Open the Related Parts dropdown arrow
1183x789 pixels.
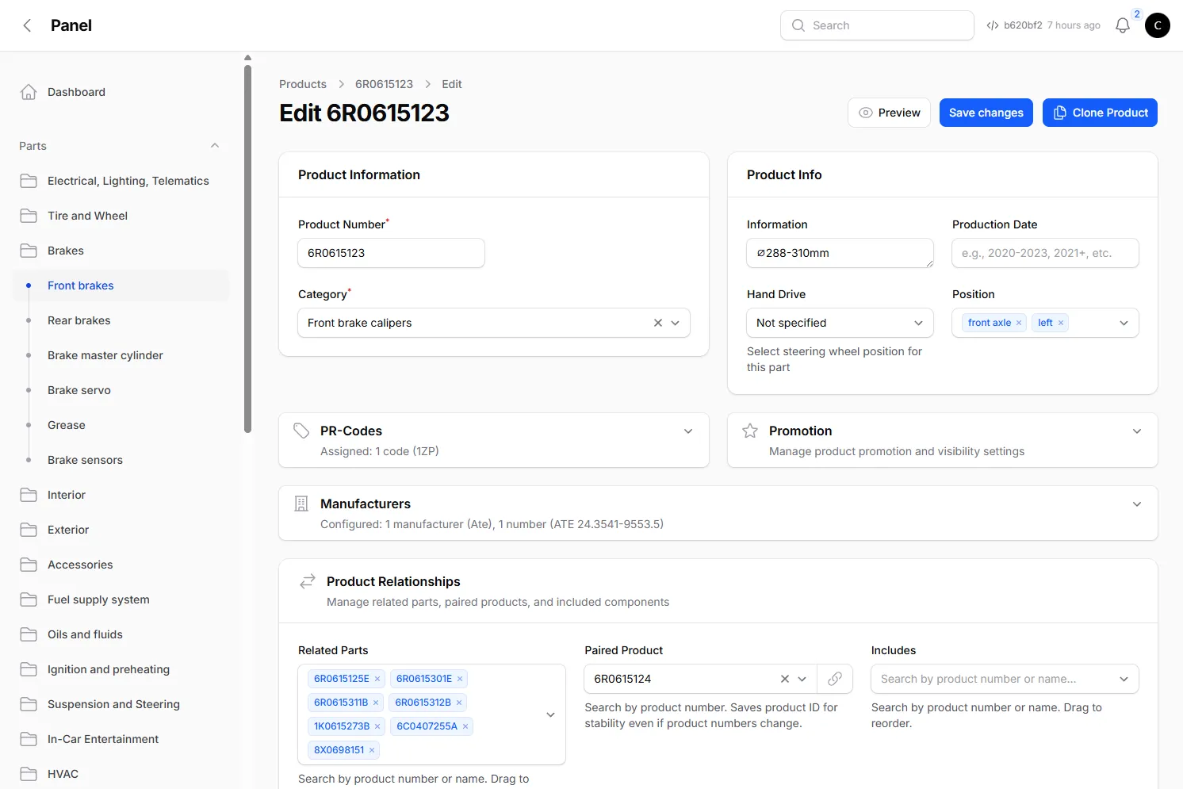click(x=551, y=714)
